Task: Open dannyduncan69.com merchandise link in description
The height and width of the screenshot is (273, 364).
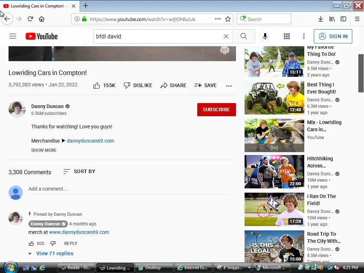Action: coord(90,141)
